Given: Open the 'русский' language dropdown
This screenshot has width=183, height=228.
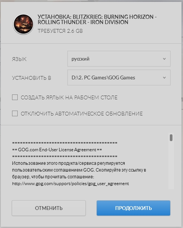Looking at the screenshot, I should (119, 59).
